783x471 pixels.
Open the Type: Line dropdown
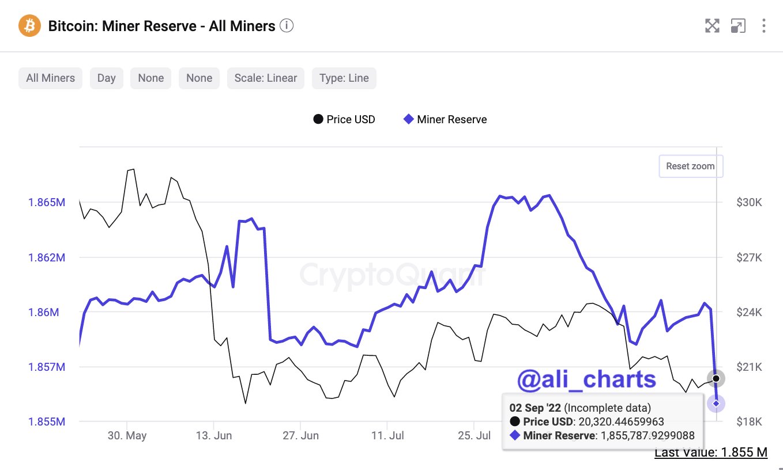pos(344,78)
